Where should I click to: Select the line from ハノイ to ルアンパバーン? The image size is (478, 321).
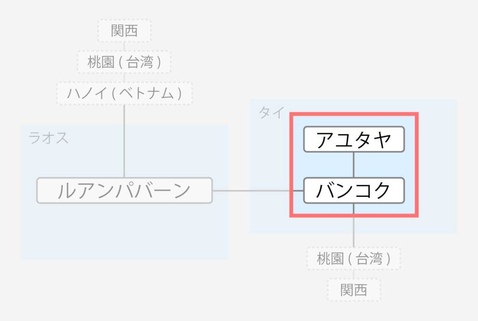124,141
